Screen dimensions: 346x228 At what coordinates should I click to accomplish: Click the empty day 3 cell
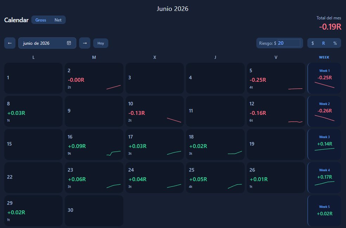click(155, 78)
